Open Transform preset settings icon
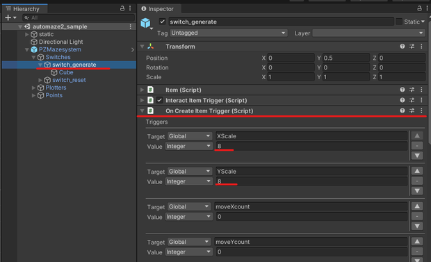Viewport: 431px width, 262px height. 412,47
